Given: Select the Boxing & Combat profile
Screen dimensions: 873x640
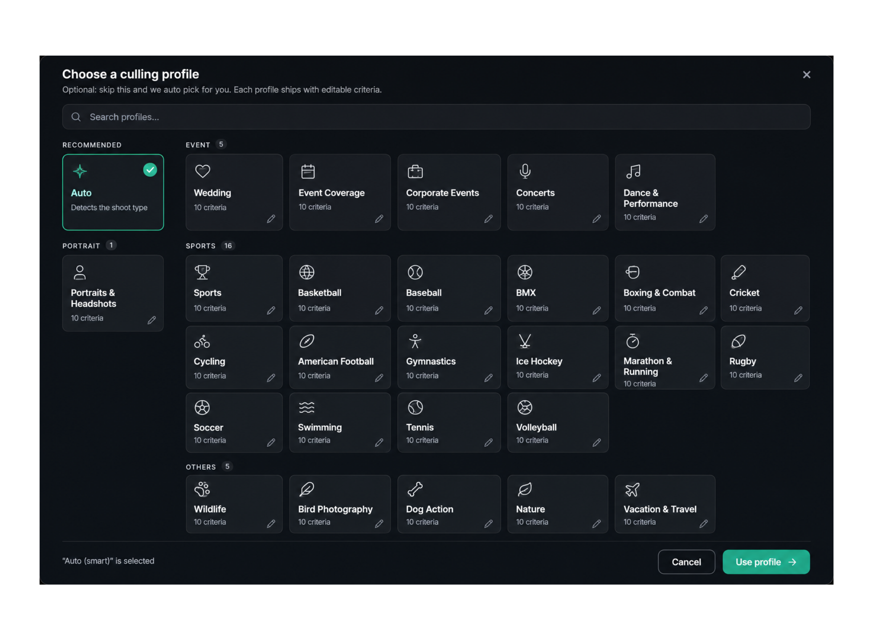Looking at the screenshot, I should click(665, 288).
